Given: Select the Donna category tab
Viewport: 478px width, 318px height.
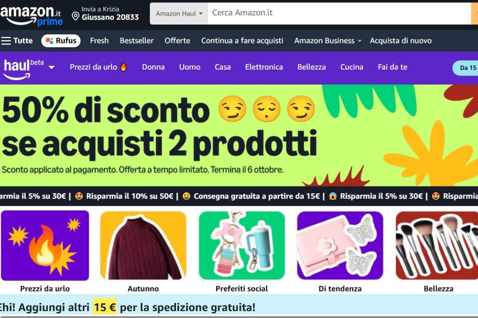Looking at the screenshot, I should [153, 67].
